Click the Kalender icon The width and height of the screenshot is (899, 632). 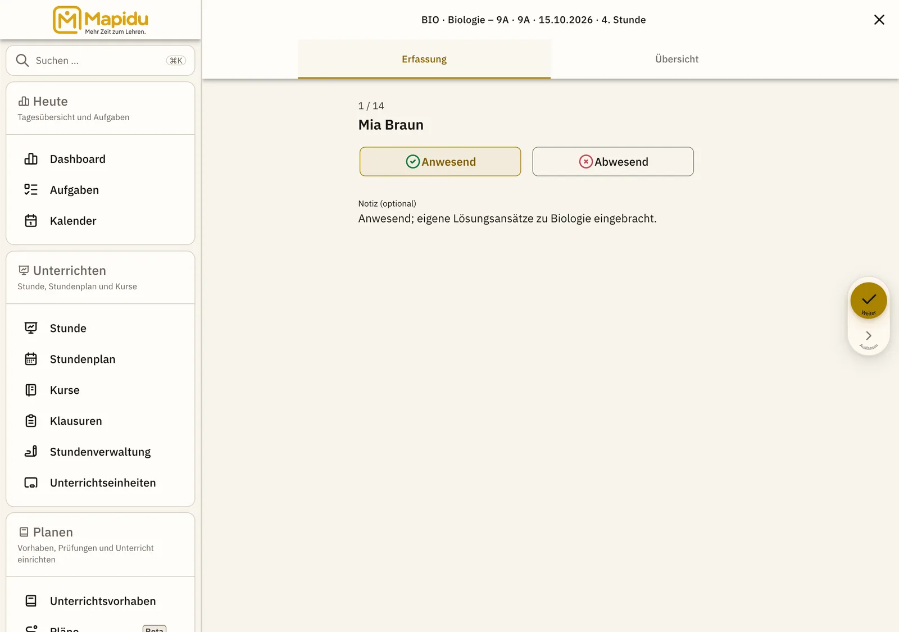[31, 221]
